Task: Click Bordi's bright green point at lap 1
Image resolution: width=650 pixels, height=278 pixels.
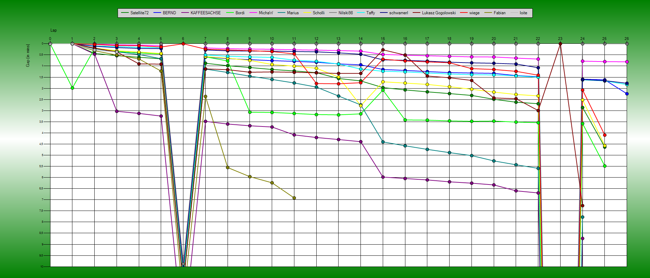Action: click(72, 88)
